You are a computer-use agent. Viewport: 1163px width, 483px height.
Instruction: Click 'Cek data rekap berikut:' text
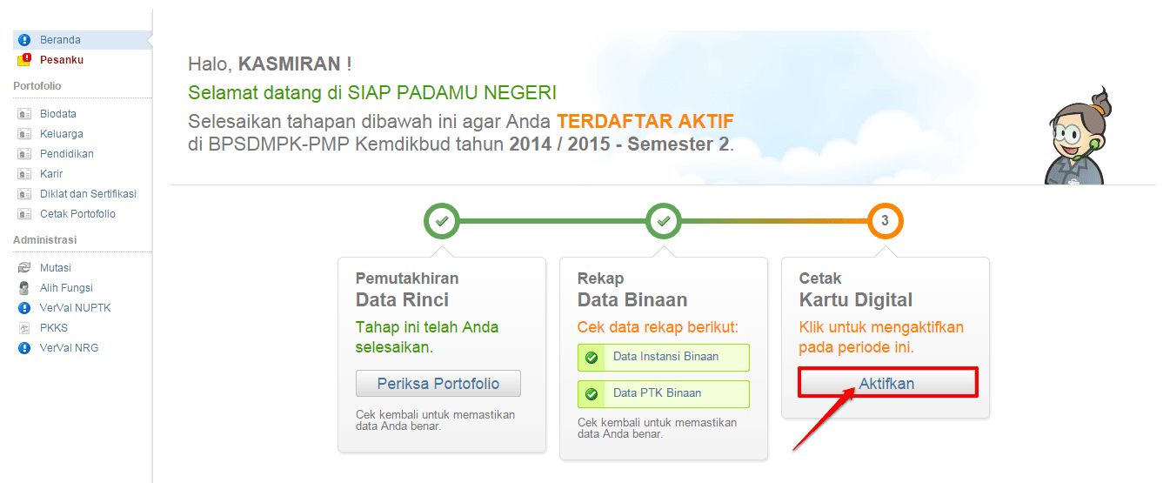point(657,328)
